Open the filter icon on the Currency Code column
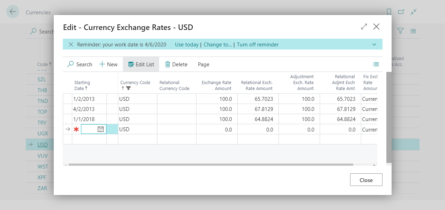Image resolution: width=445 pixels, height=210 pixels. click(128, 88)
